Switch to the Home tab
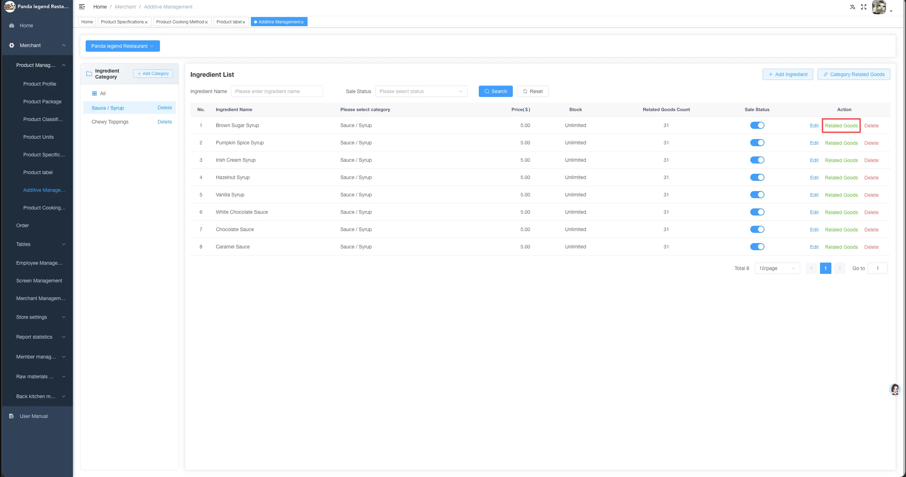906x477 pixels. (x=87, y=22)
